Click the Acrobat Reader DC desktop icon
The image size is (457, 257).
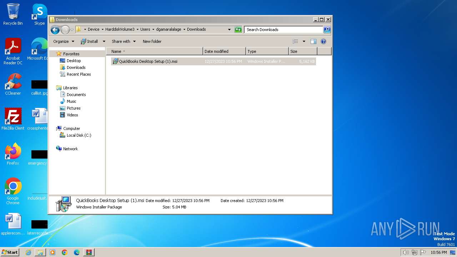point(13,51)
